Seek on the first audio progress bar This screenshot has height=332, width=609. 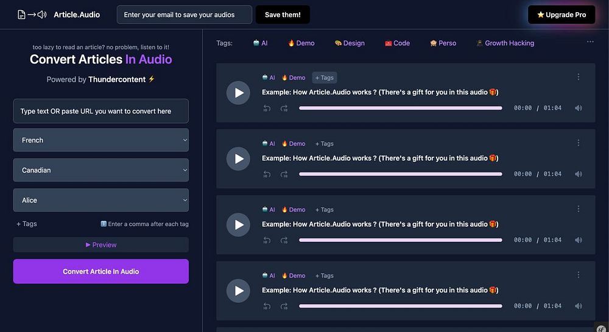(x=401, y=108)
